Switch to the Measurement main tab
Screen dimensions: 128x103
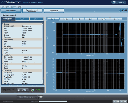11,10
